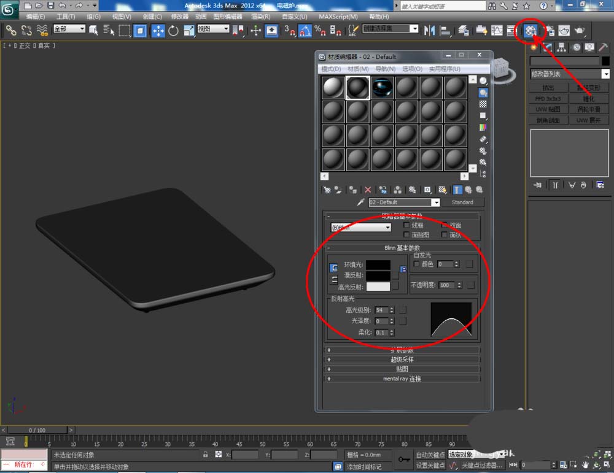Apply the 挤出 extrude modifier button
Image resolution: width=614 pixels, height=473 pixels.
tap(548, 88)
